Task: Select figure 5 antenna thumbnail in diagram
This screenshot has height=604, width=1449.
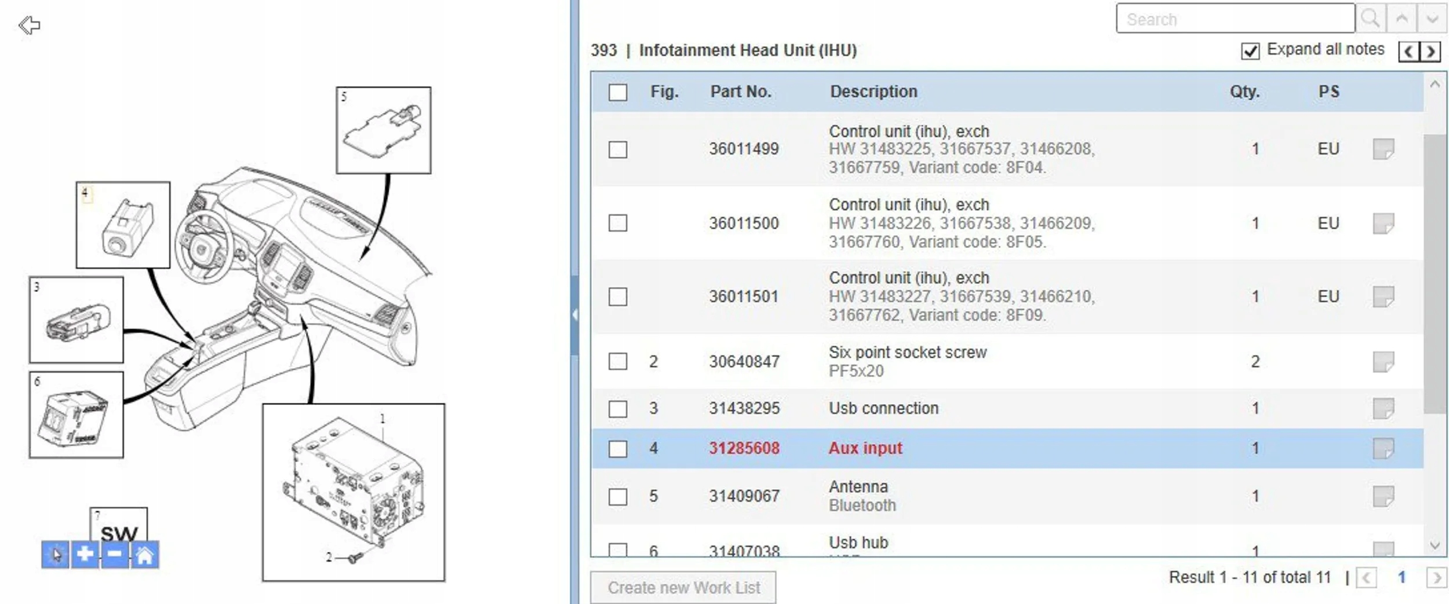Action: pos(384,130)
